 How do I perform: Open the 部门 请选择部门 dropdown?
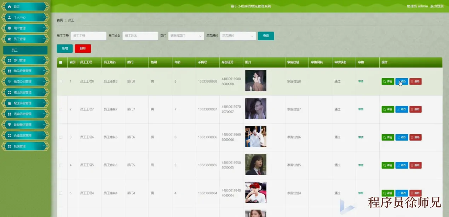[x=186, y=36]
